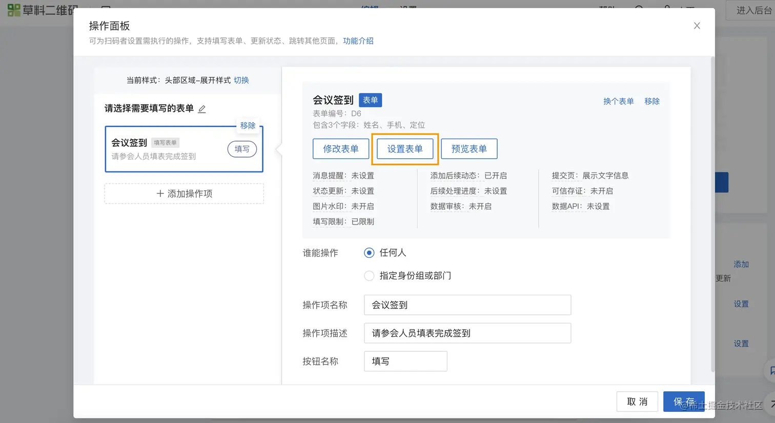This screenshot has height=423, width=775.
Task: Click 添加后续动态: 已开启 status
Action: 468,175
